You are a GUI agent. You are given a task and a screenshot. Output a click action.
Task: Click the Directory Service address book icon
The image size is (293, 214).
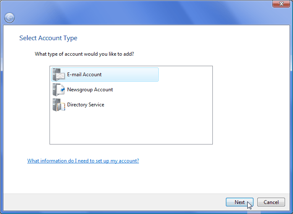click(59, 105)
